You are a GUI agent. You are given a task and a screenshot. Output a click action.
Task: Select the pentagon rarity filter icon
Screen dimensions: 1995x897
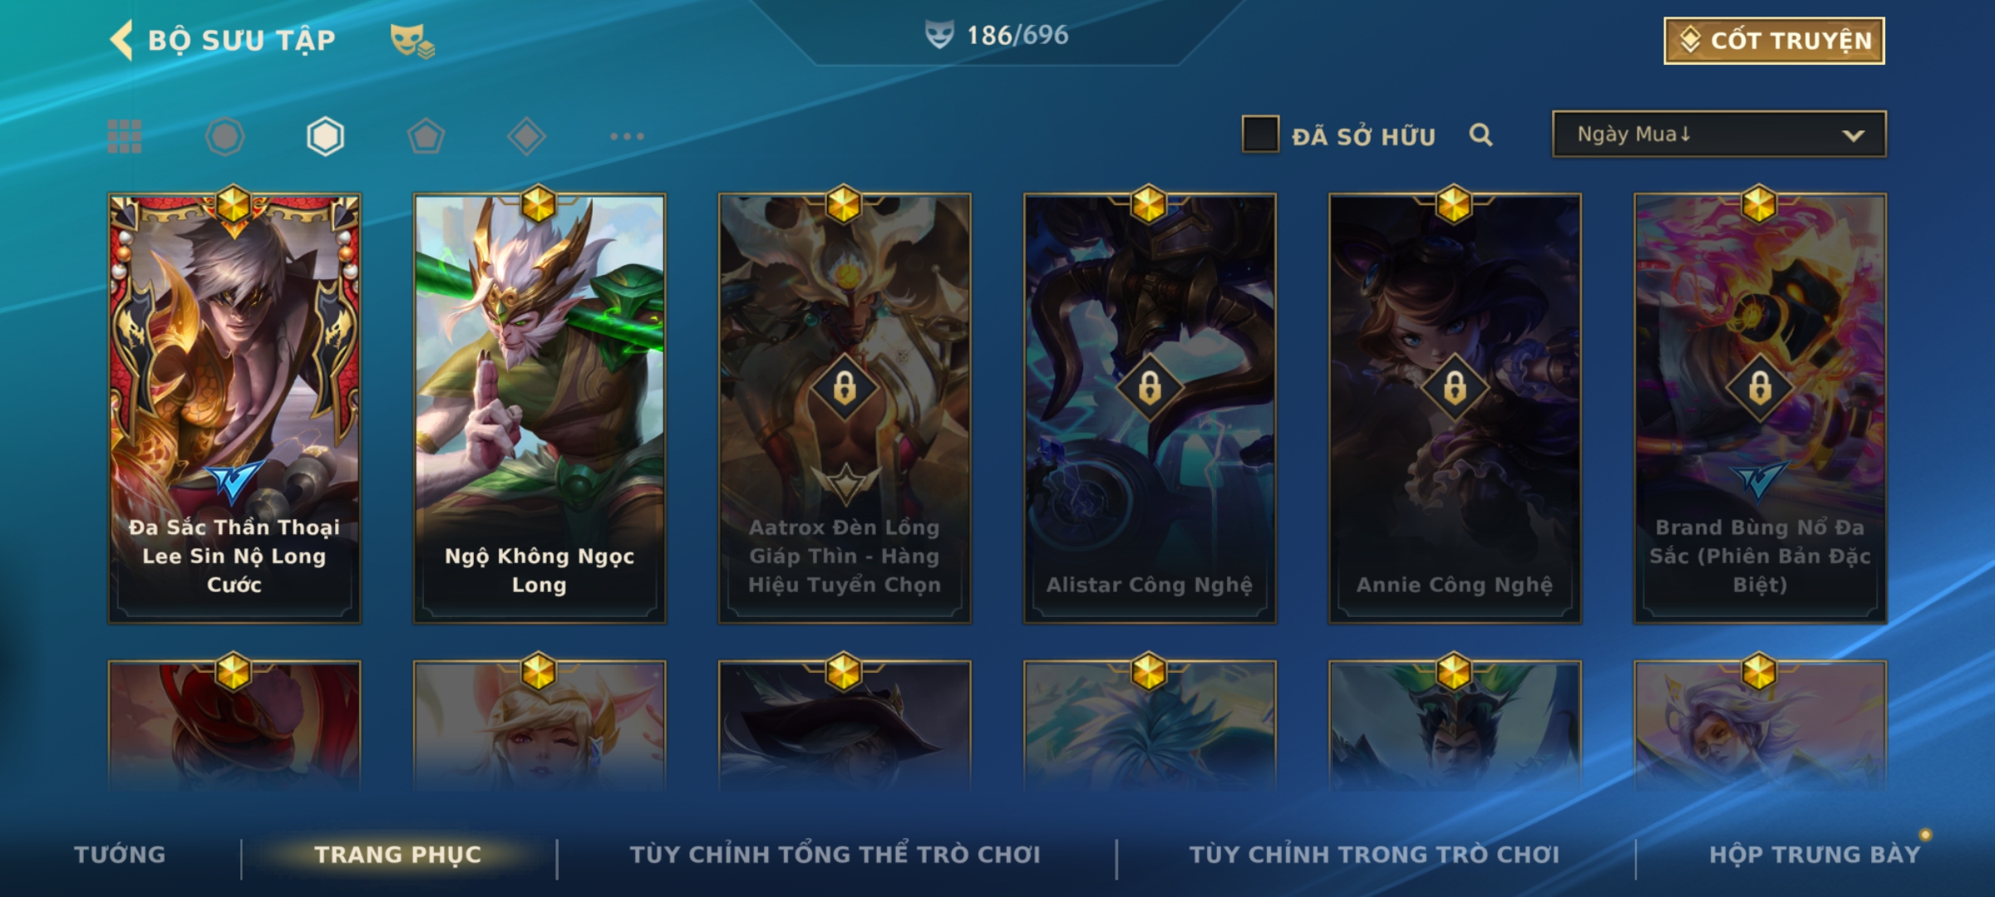click(x=426, y=136)
